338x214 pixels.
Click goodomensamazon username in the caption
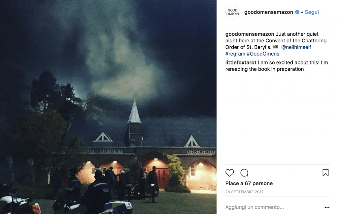[250, 34]
